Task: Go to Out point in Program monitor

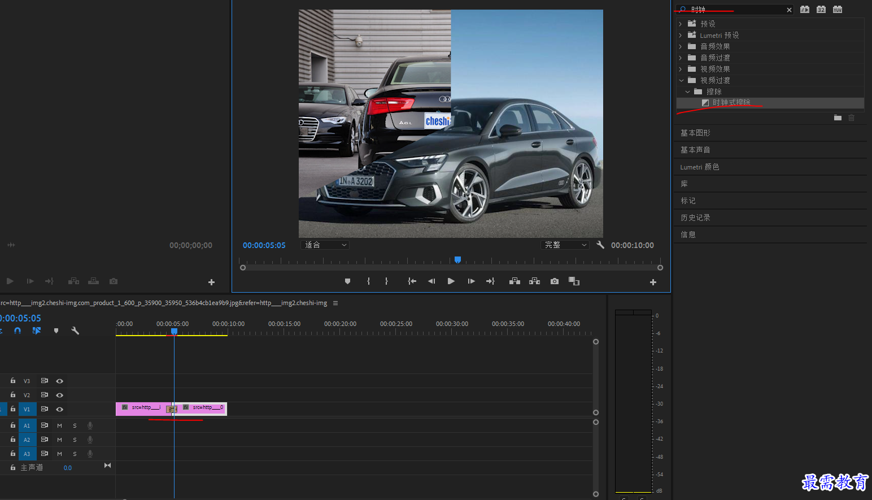Action: (490, 281)
